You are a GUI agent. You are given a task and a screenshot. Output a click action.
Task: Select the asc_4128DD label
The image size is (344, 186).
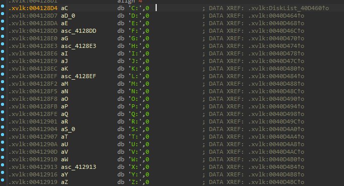[x=79, y=31]
